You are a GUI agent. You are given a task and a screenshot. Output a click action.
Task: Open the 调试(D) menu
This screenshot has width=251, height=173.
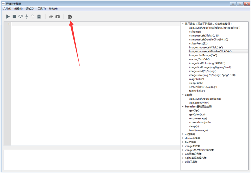pos(30,9)
